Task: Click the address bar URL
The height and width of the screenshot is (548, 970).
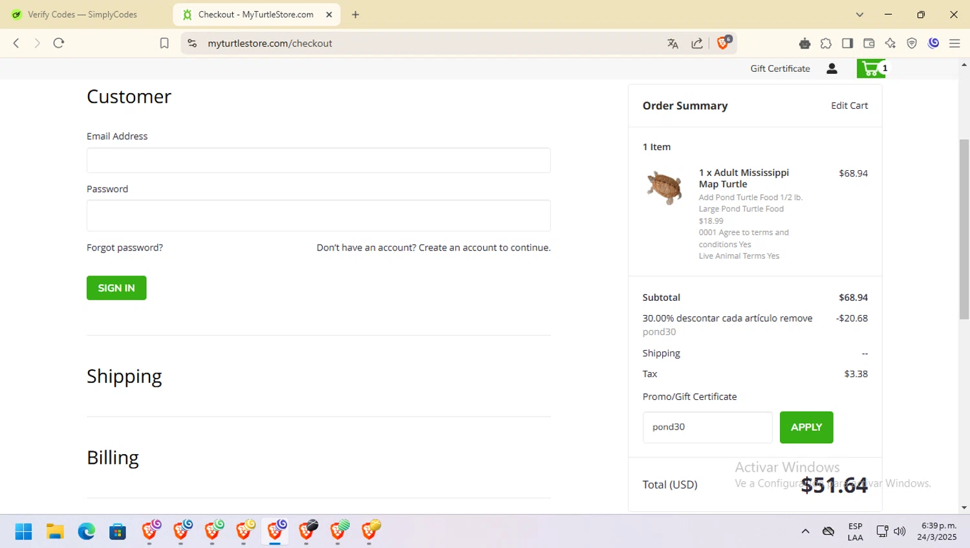Action: (x=270, y=43)
